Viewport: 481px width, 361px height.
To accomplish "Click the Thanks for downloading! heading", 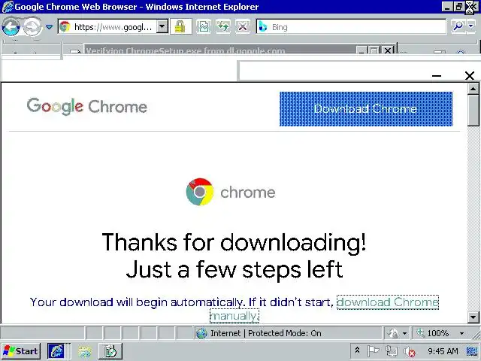I will tap(234, 242).
